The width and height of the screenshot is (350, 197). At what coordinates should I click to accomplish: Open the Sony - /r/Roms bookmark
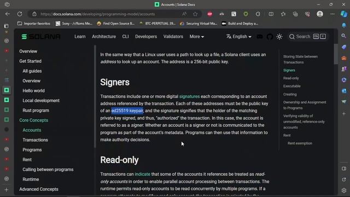(x=74, y=24)
